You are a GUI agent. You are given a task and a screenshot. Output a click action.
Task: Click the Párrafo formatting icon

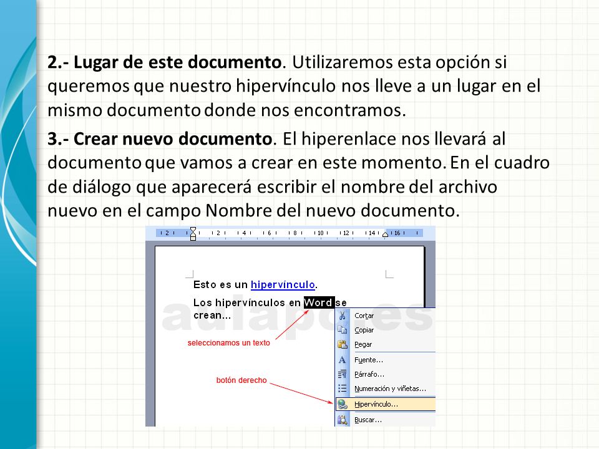click(x=343, y=374)
